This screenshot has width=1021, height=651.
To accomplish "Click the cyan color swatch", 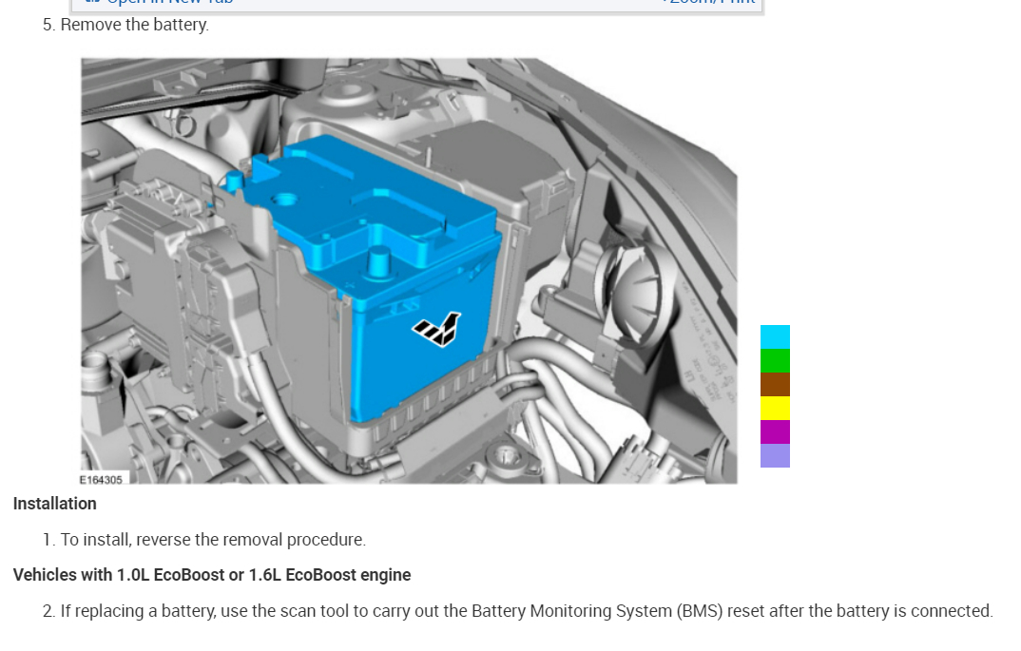I will coord(775,336).
